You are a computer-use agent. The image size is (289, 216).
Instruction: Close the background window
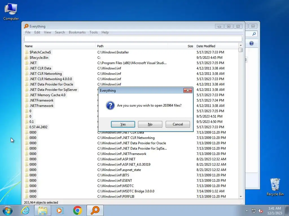253,26
